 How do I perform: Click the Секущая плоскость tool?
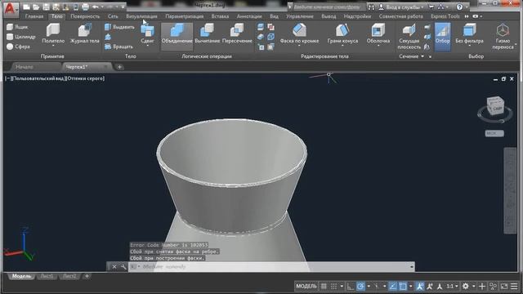[409, 37]
